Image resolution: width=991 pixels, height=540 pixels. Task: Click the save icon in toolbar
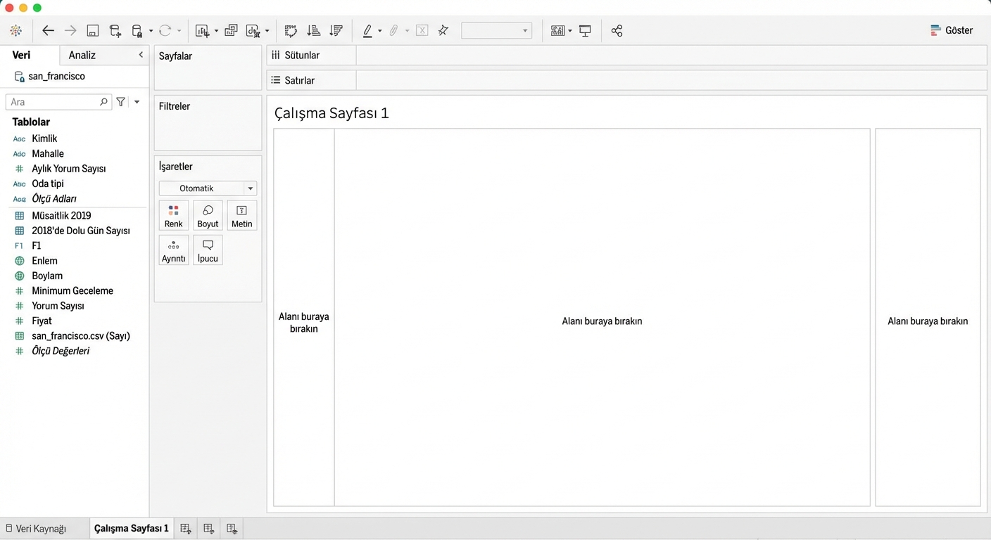tap(93, 31)
